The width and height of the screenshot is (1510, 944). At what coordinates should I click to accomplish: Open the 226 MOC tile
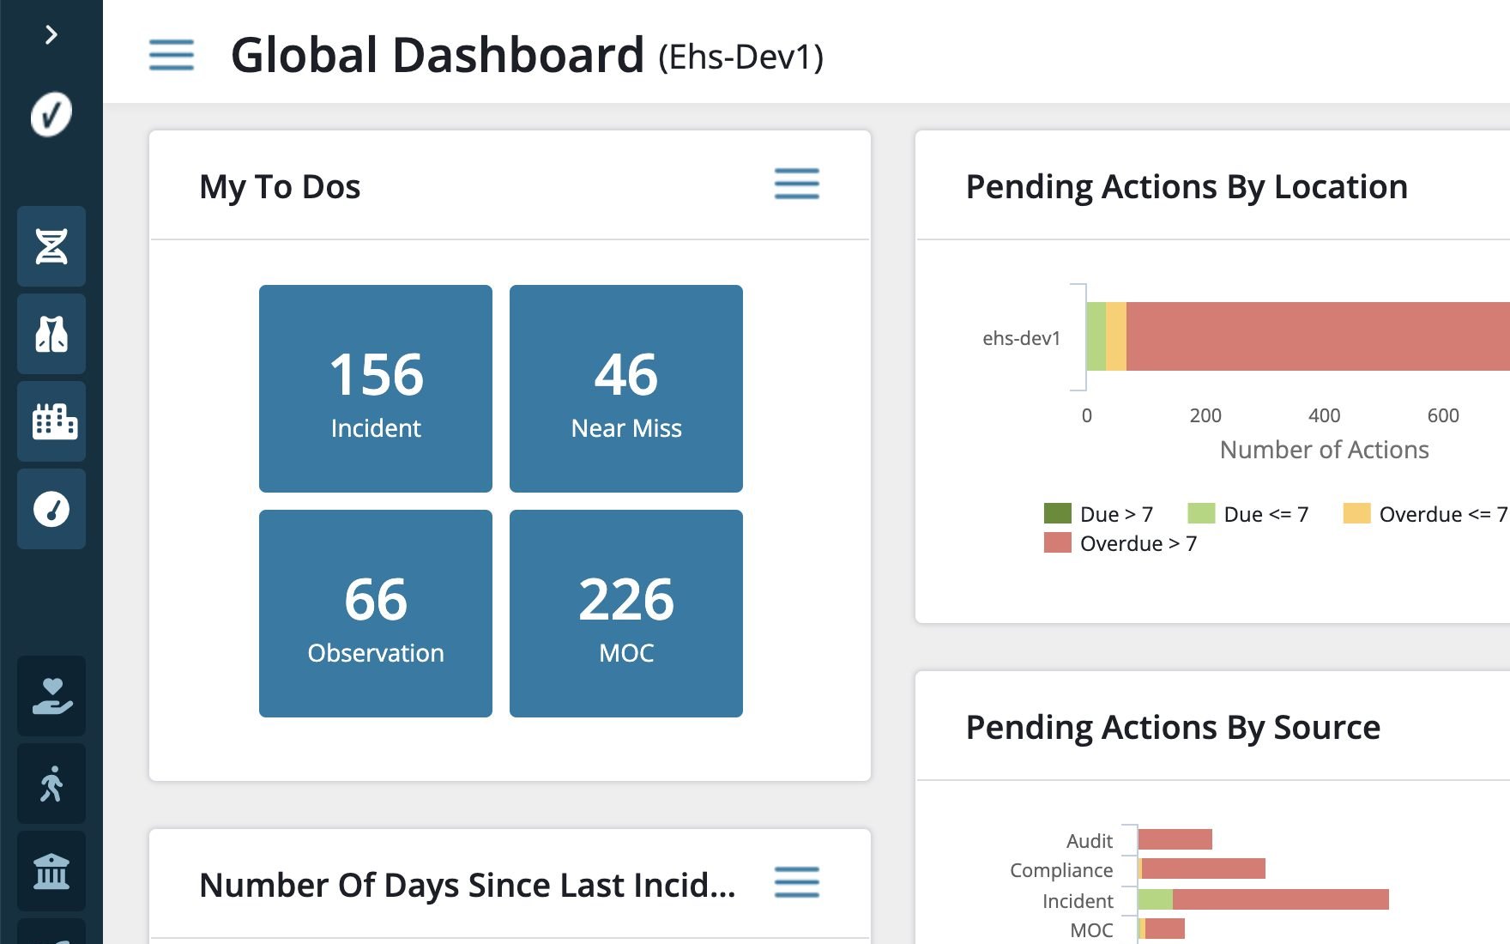coord(626,614)
